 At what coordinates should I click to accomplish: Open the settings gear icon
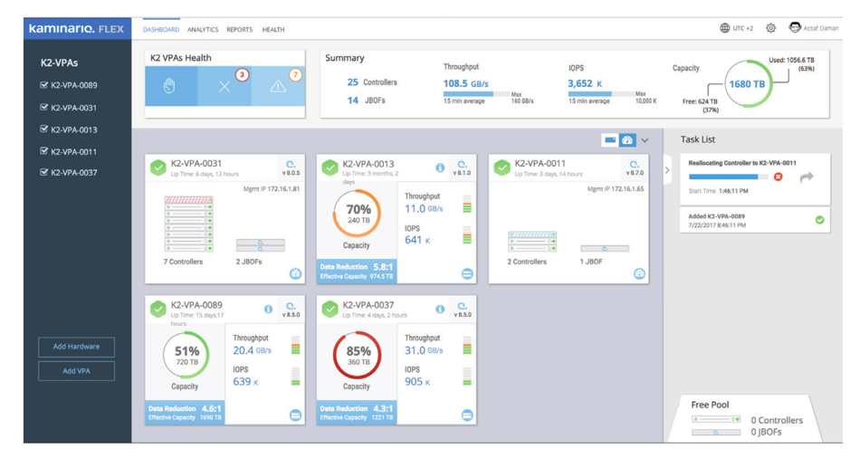click(x=770, y=28)
